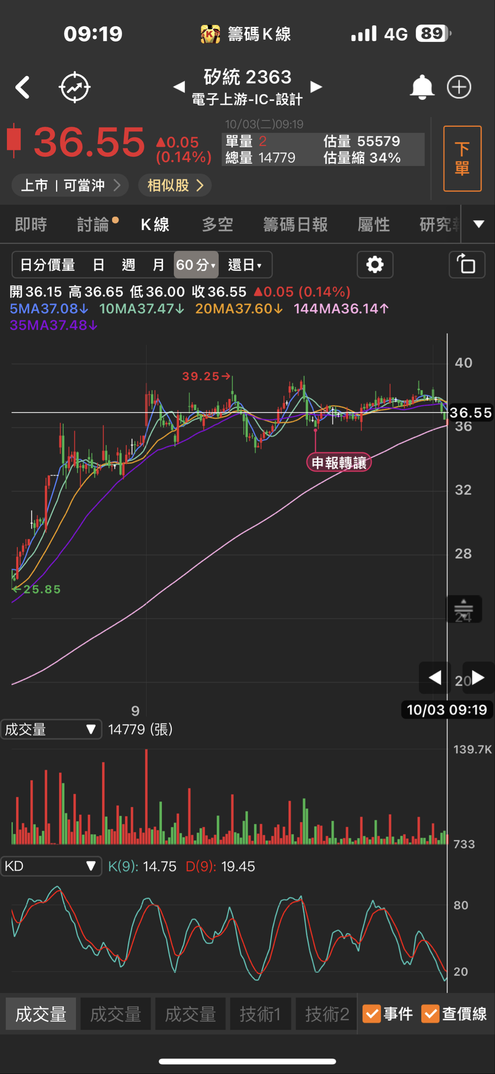Viewport: 495px width, 1074px height.
Task: Tap the 申報轉讓 event marker
Action: (x=338, y=462)
